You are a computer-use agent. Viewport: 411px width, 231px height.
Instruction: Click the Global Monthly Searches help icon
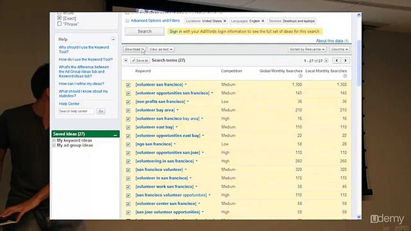point(300,76)
